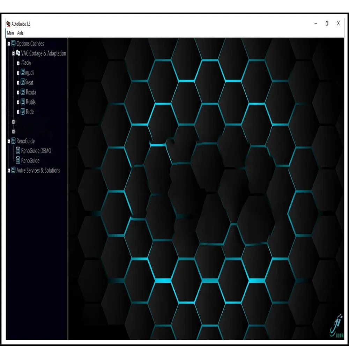Click the icon next to Rutils
The height and width of the screenshot is (349, 349).
[x=23, y=102]
